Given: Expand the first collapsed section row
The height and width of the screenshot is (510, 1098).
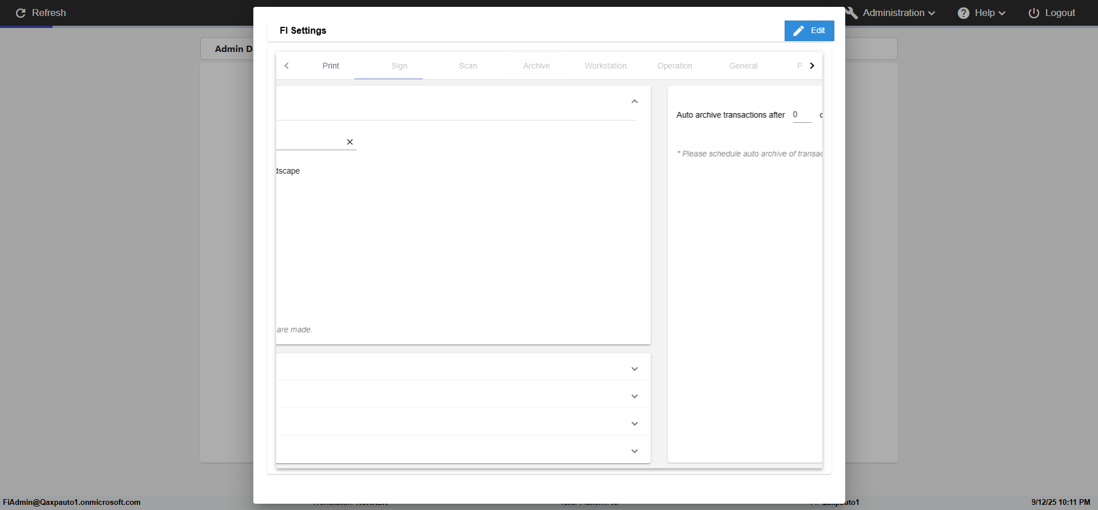Looking at the screenshot, I should (x=634, y=369).
